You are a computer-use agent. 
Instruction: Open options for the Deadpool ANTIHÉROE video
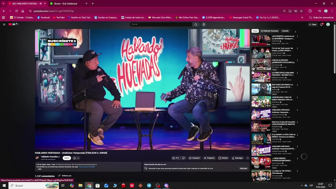297,36
